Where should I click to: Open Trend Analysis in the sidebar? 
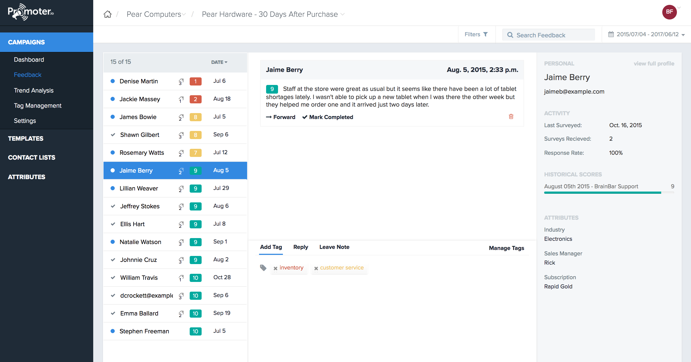(x=34, y=90)
